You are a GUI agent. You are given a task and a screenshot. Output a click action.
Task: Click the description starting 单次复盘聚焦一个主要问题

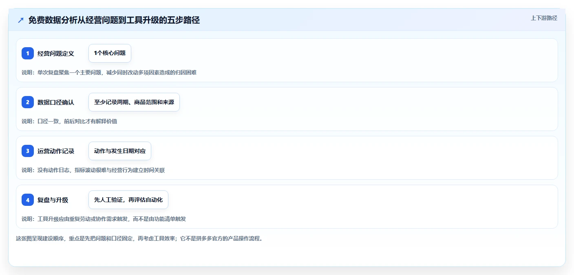click(x=109, y=72)
